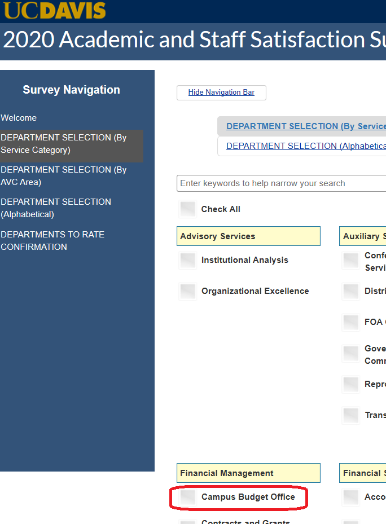Select the checkbox for the Trans item

tap(351, 415)
